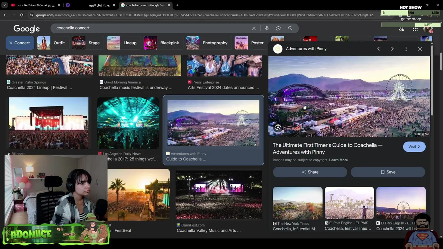Viewport: 443px width, 249px height.
Task: Search inside image with Lens overlay icon
Action: pos(278,127)
